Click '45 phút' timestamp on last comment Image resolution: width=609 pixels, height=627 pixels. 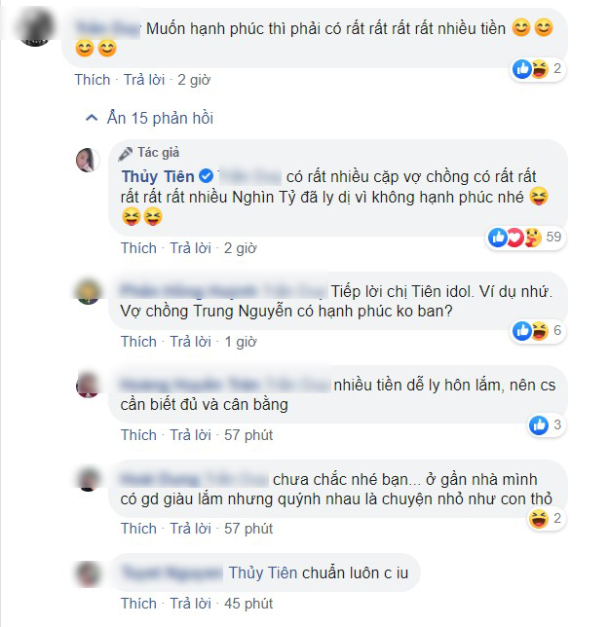(248, 604)
